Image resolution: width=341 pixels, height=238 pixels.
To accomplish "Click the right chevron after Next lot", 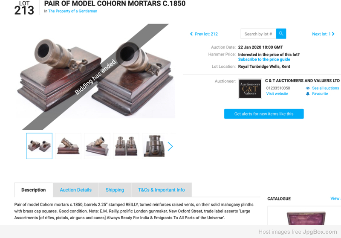I will [x=333, y=34].
